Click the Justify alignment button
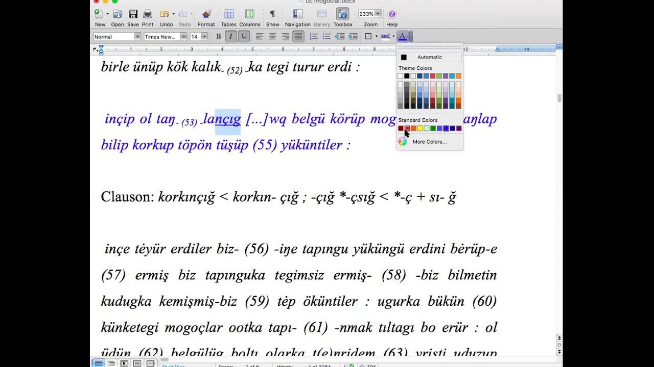Viewport: 654px width, 367px height. click(298, 37)
